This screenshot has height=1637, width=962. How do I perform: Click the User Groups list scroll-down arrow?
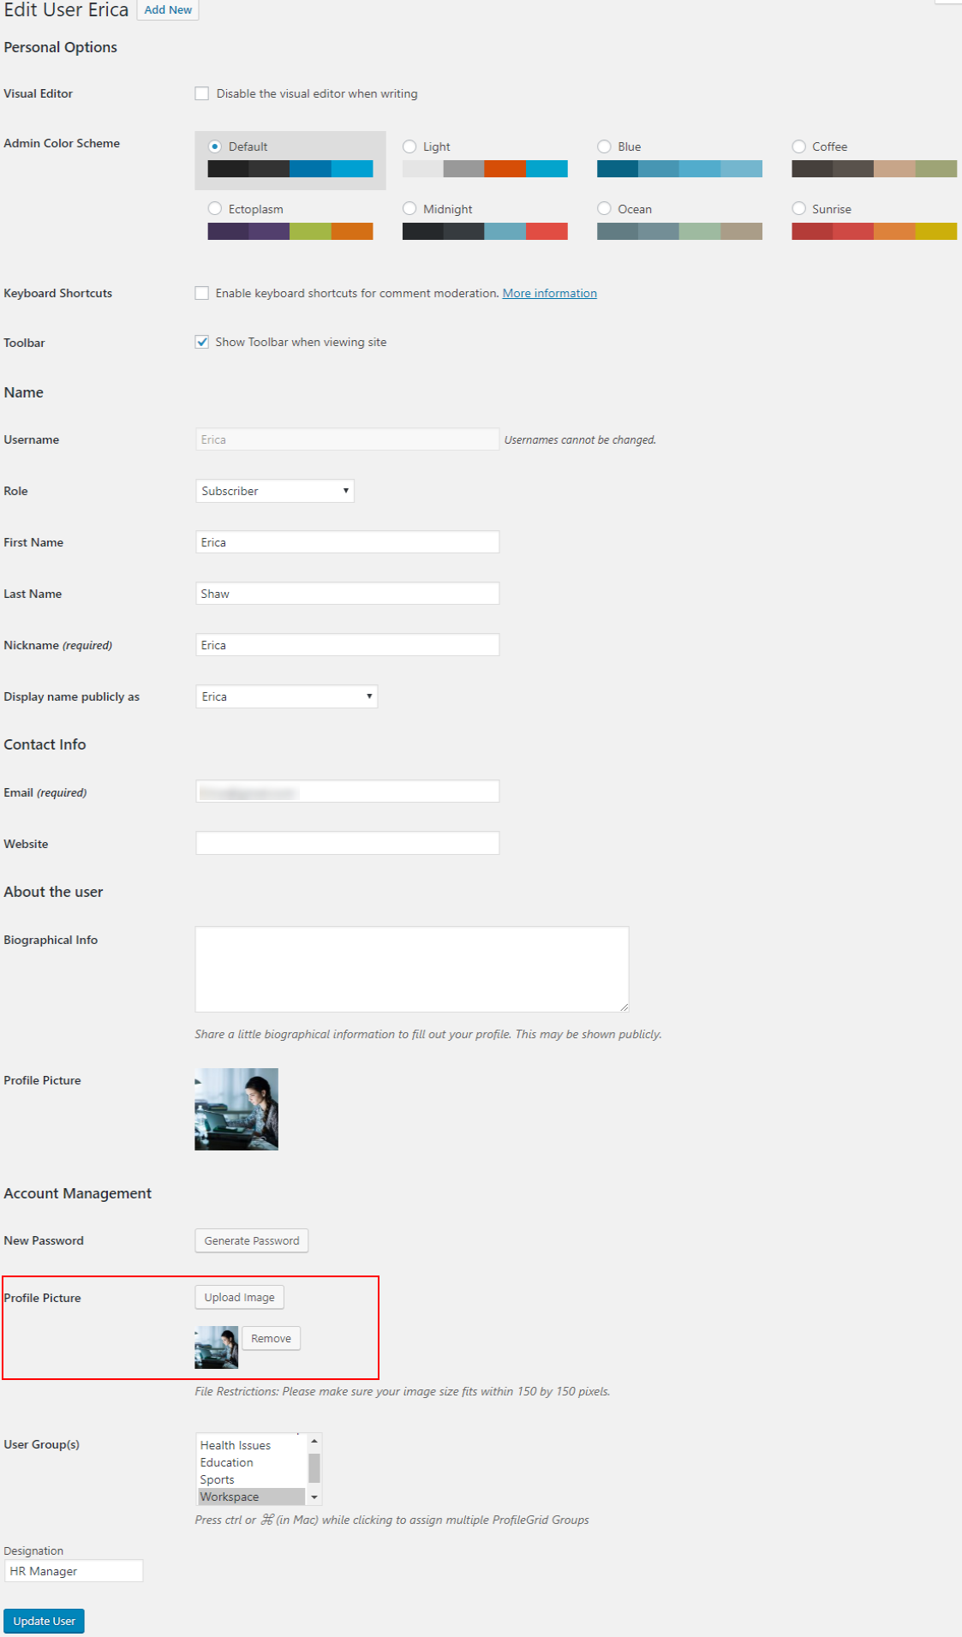314,1497
